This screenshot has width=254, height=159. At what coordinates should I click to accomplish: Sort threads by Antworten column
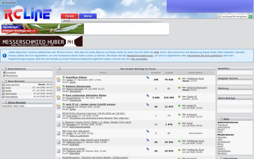pyautogui.click(x=156, y=73)
